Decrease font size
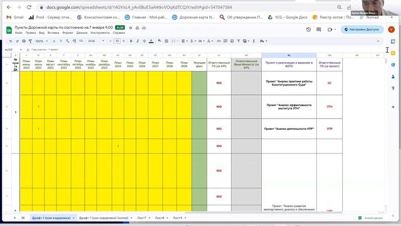The image size is (401, 226). (110, 41)
